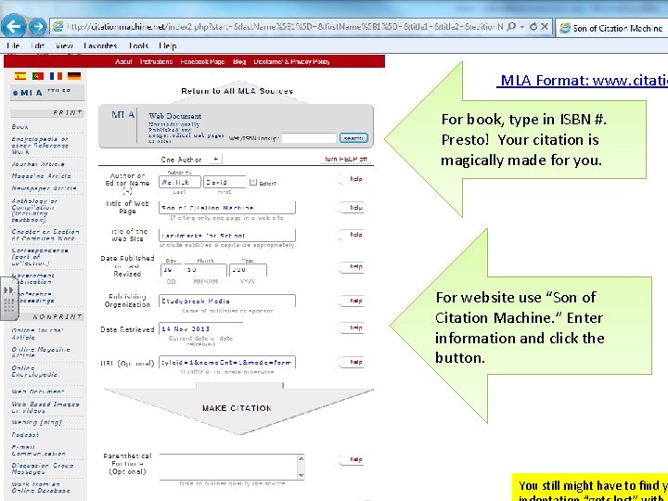Click the browser Back arrow button
This screenshot has height=501, width=668.
point(14,26)
